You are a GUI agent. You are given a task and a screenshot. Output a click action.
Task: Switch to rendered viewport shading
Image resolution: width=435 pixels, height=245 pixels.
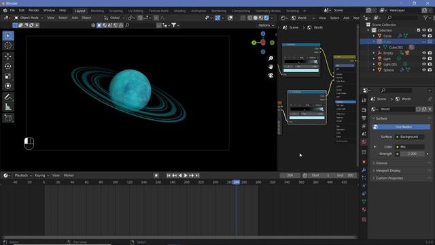266,18
